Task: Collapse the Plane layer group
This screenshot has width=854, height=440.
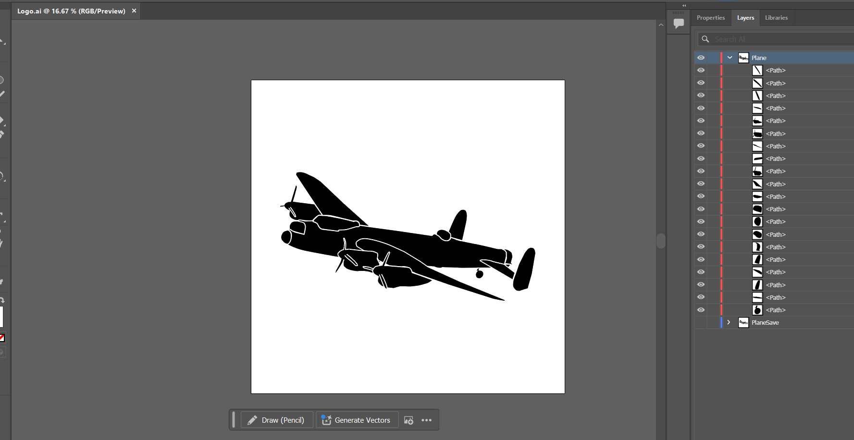Action: coord(730,58)
